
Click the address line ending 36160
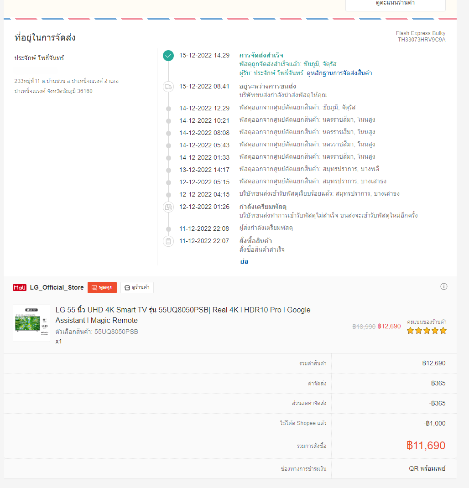point(53,91)
